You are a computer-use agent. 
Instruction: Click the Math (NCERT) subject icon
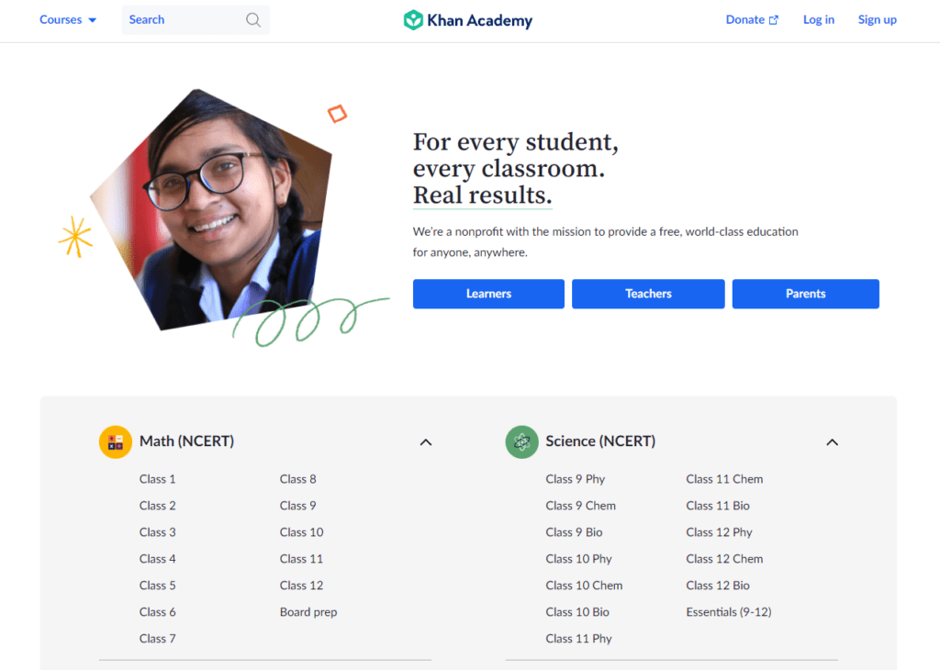click(x=115, y=441)
